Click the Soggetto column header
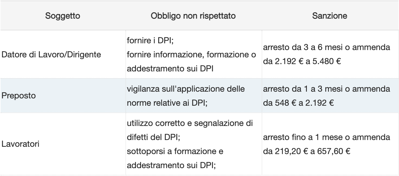 [x=63, y=16]
